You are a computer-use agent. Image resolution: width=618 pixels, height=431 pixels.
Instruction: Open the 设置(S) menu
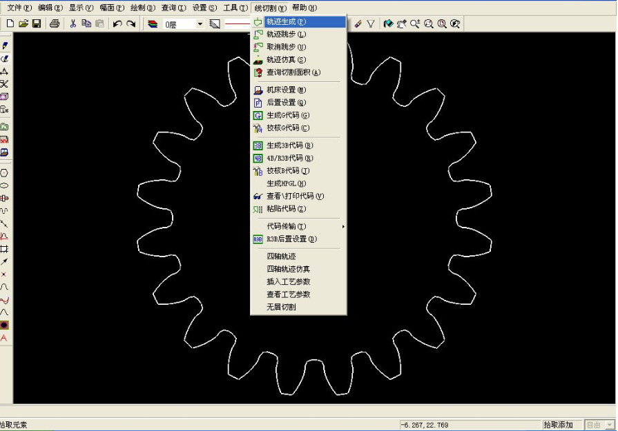pyautogui.click(x=204, y=8)
